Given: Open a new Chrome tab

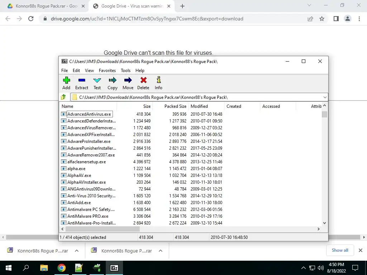Looking at the screenshot, I should [x=182, y=6].
